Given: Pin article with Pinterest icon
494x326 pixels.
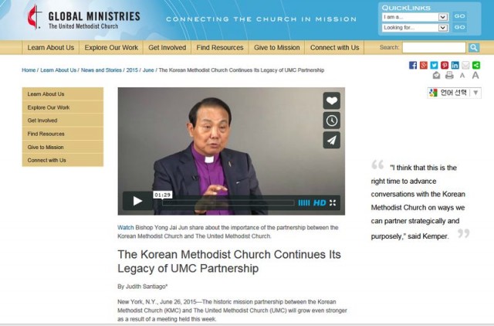Looking at the screenshot, I should [445, 65].
